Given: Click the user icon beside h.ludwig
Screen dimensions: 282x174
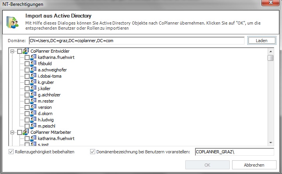Looking at the screenshot, I should tap(33, 120).
